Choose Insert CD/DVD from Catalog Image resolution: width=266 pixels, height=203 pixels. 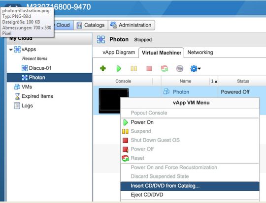tap(190, 186)
